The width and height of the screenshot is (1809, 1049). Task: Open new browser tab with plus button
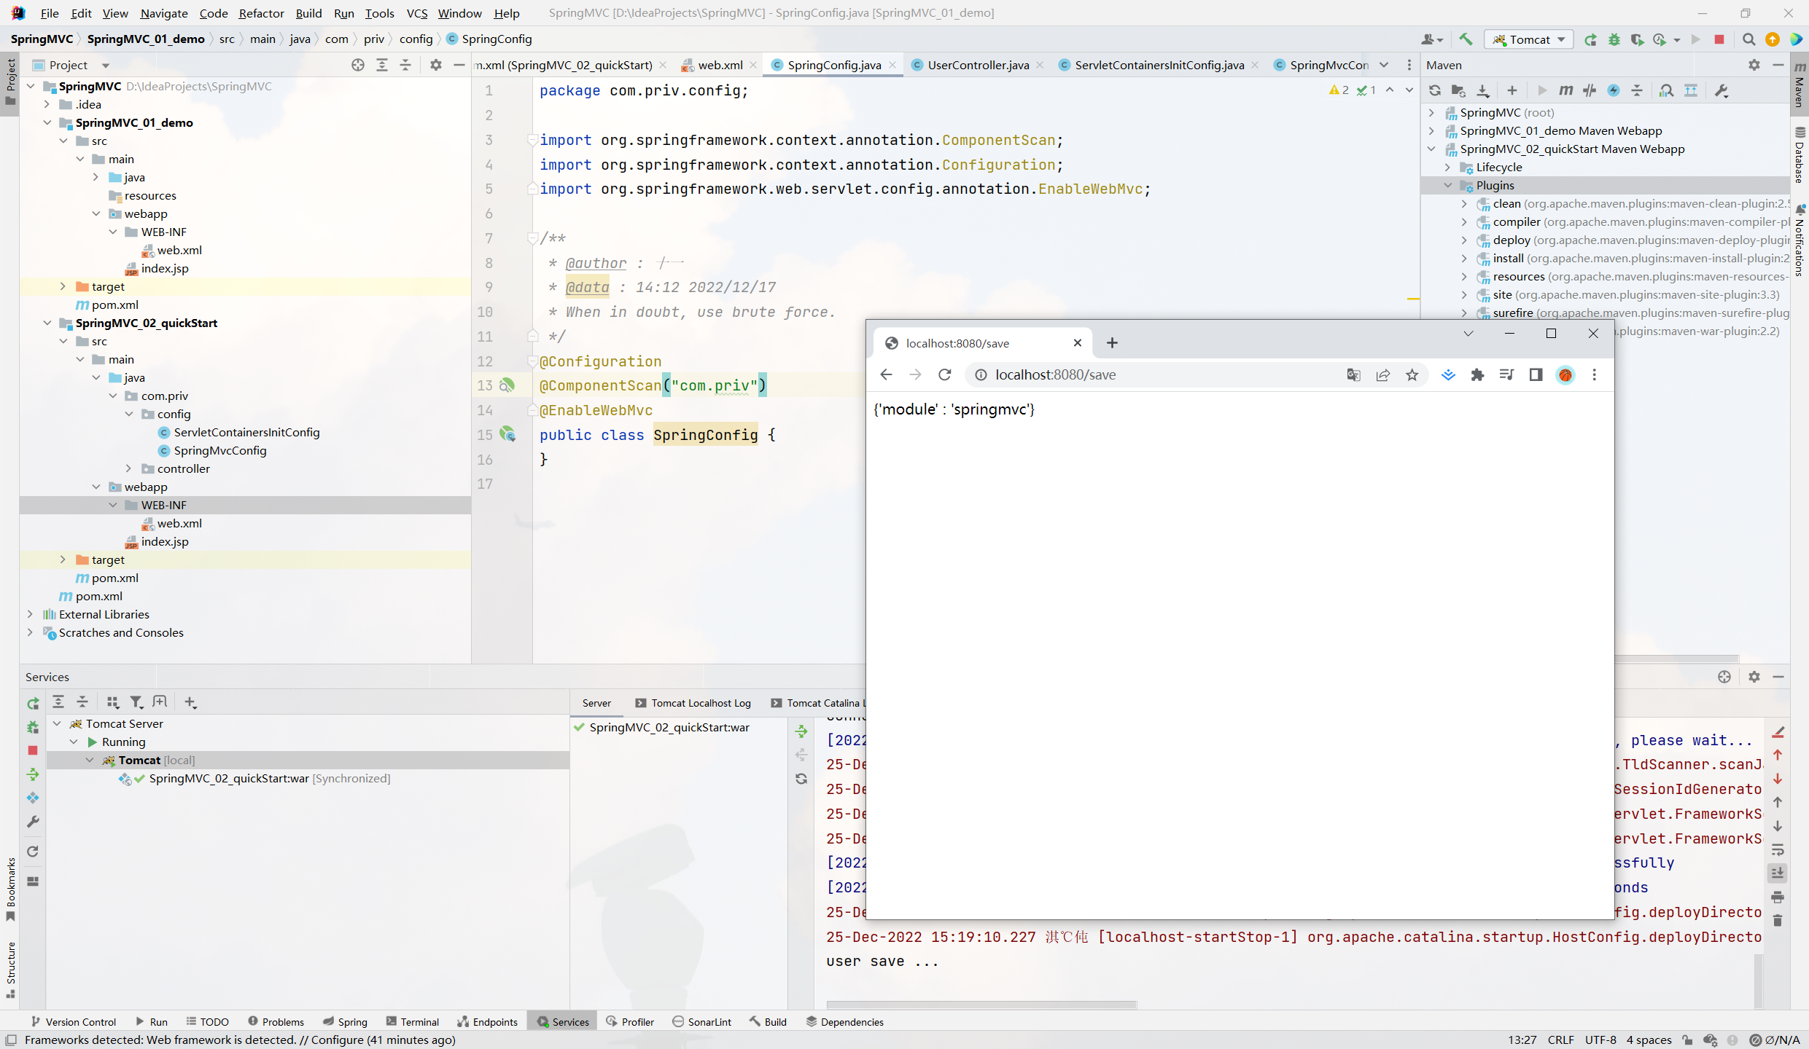(1112, 342)
